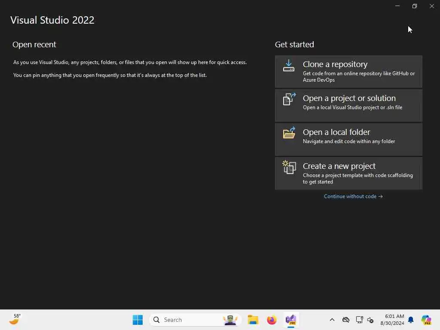Image resolution: width=440 pixels, height=330 pixels.
Task: Open the Windows Start menu
Action: [137, 320]
